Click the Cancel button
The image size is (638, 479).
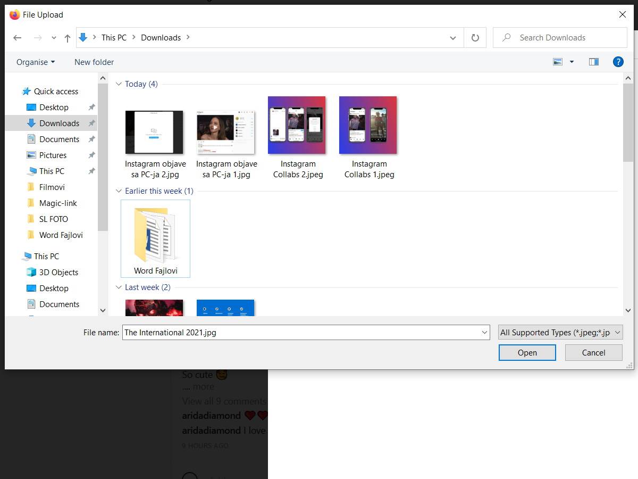click(593, 352)
